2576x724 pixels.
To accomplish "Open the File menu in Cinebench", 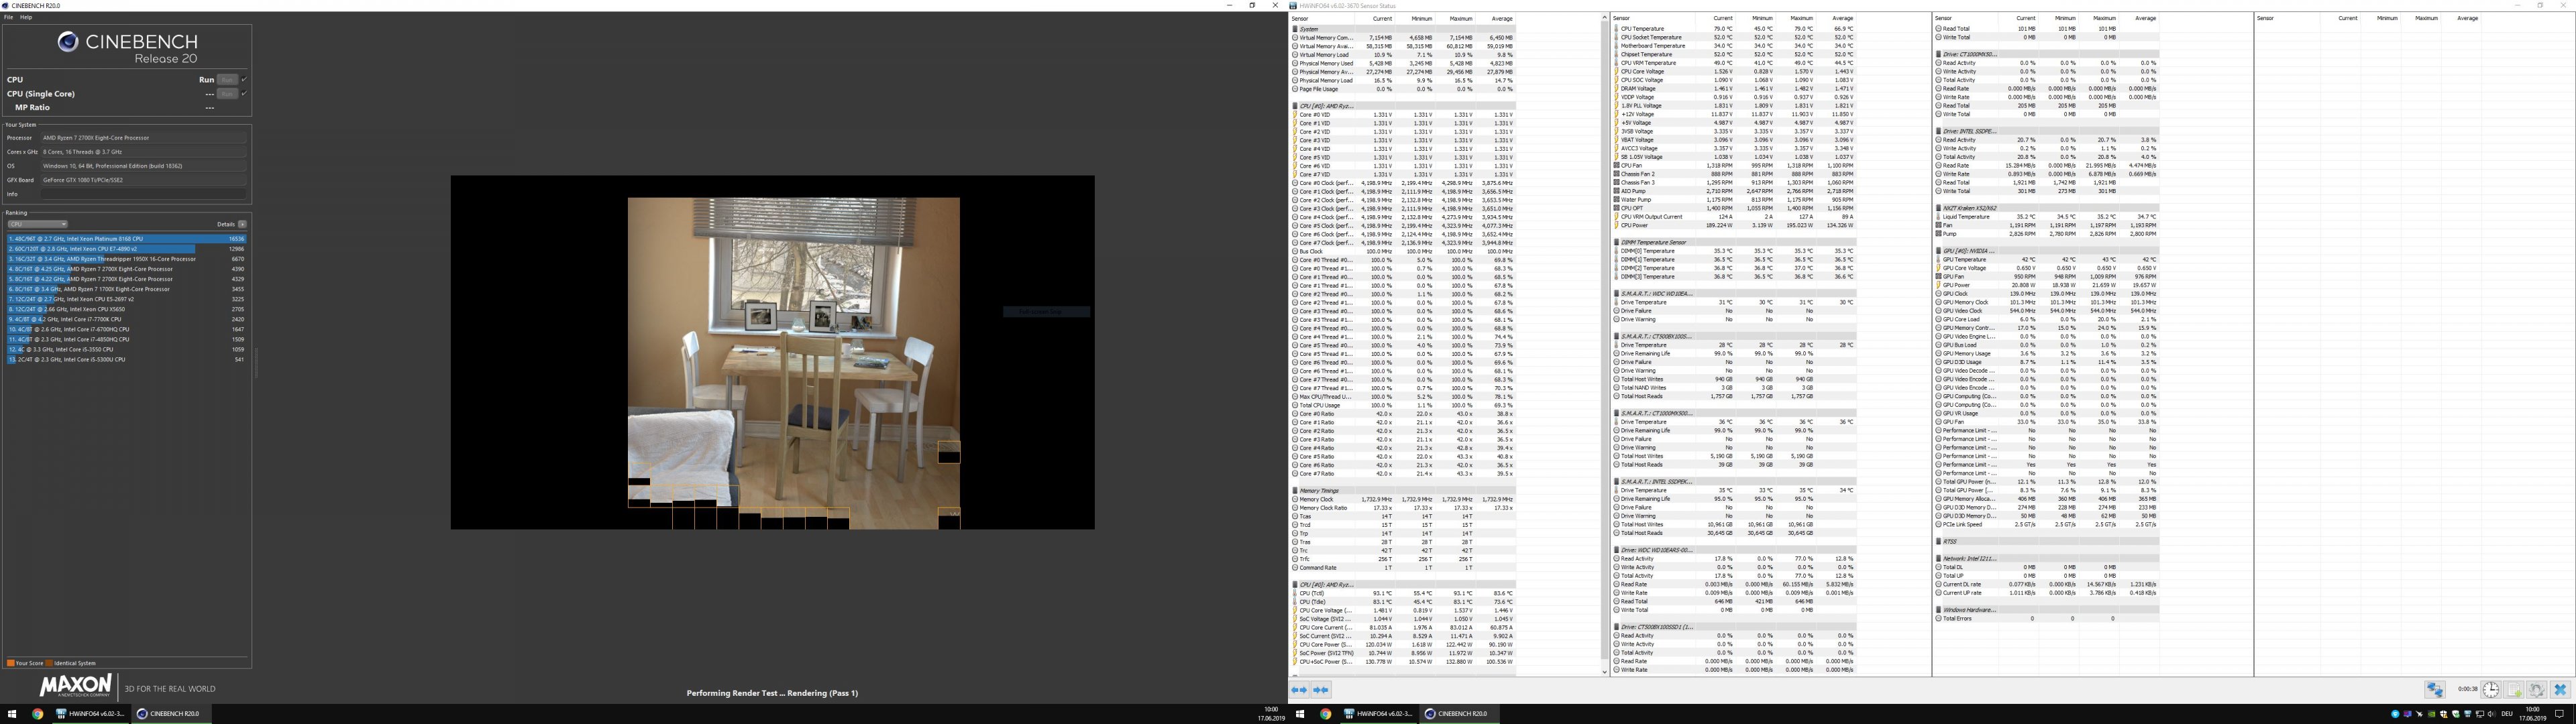I will pyautogui.click(x=9, y=17).
